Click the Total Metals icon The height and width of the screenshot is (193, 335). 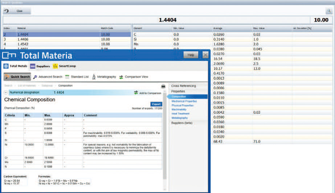[x=6, y=66]
